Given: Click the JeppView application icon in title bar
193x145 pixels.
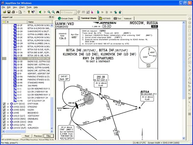Looking at the screenshot, I should pyautogui.click(x=3, y=3).
